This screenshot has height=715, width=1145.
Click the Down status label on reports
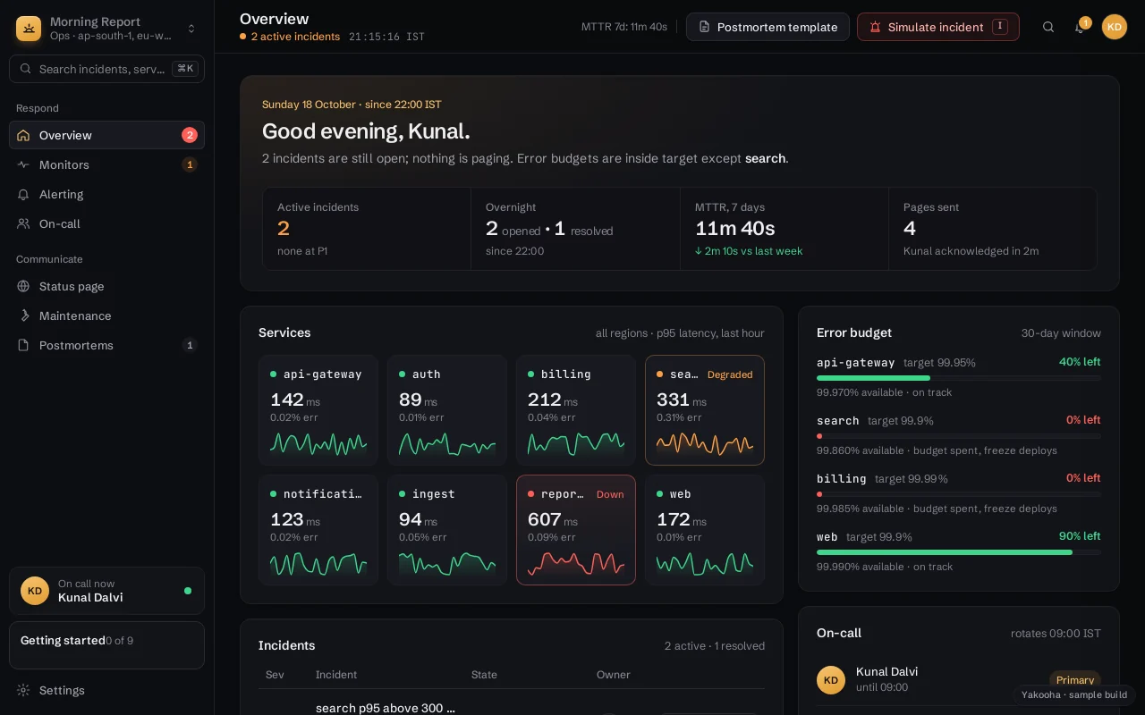(x=610, y=494)
